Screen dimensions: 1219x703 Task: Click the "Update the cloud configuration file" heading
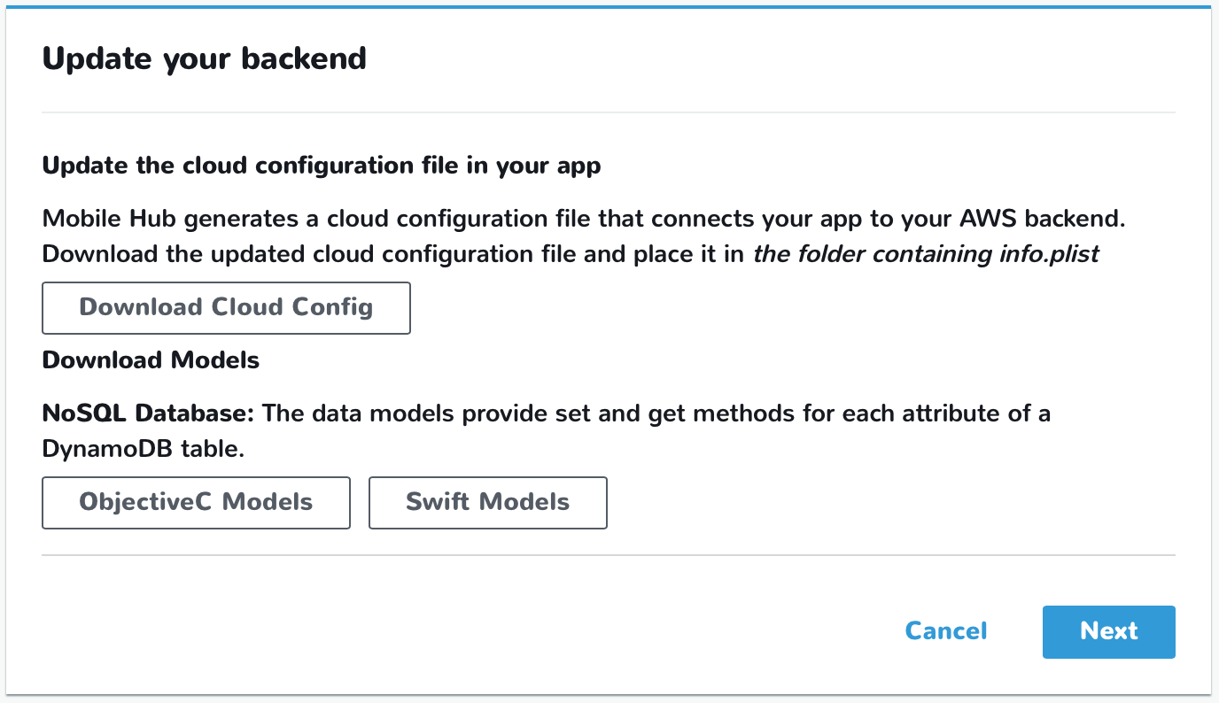321,166
